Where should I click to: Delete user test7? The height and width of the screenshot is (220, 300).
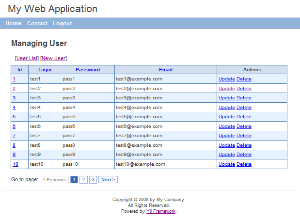pos(244,136)
